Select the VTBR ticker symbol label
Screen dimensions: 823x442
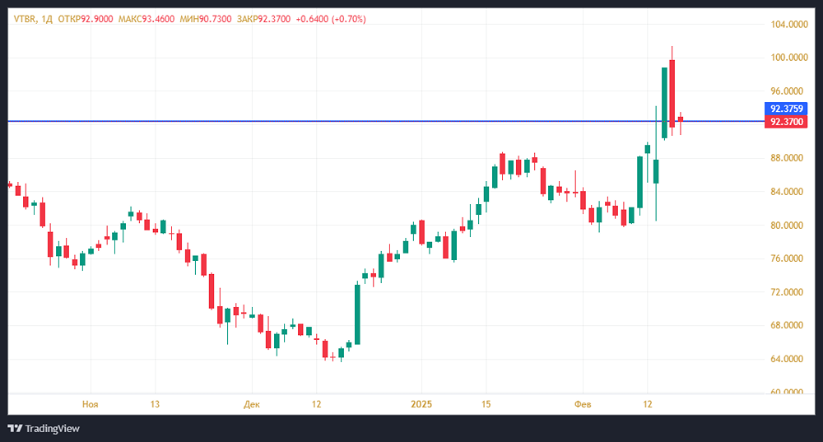point(24,19)
